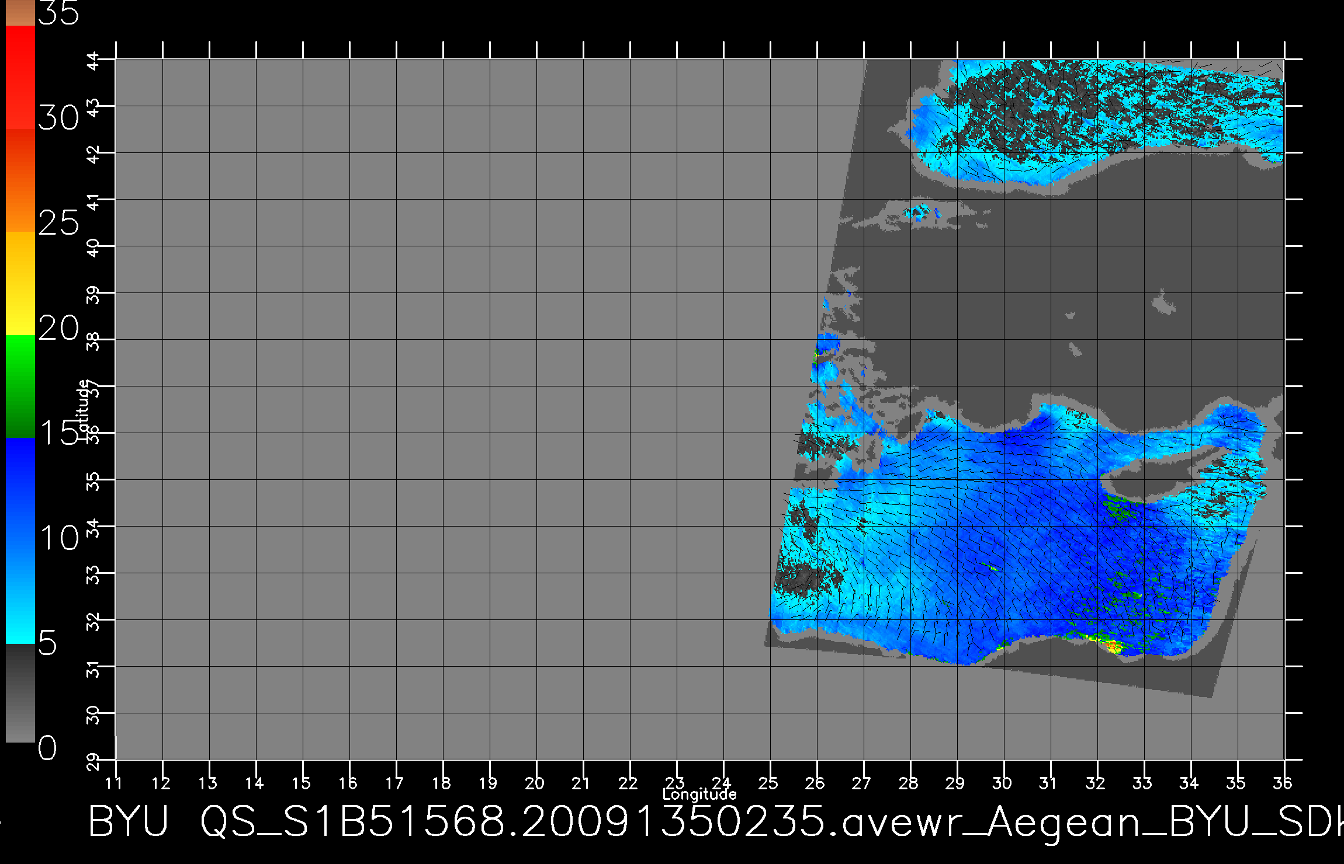Click latitude tick label 39

[x=93, y=294]
